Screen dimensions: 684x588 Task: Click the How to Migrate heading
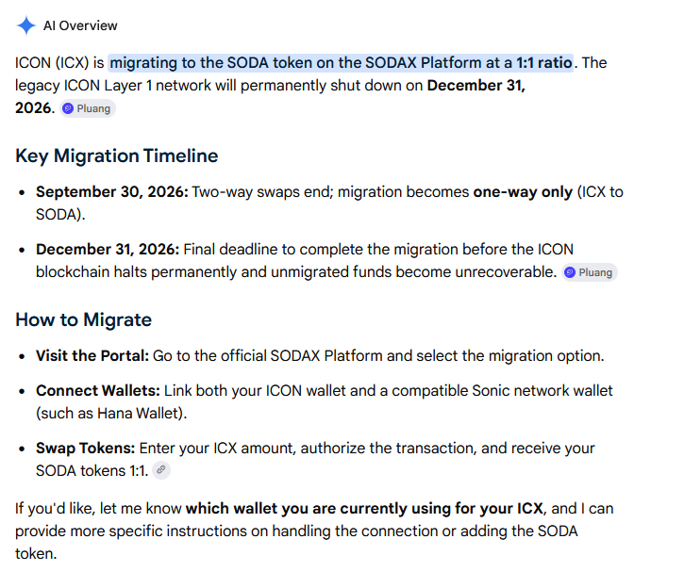83,319
